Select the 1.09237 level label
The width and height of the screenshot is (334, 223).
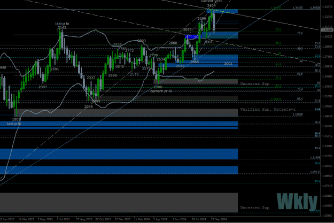315,172
